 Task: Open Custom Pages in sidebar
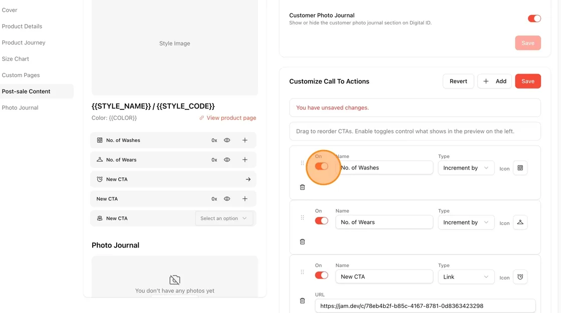[21, 75]
